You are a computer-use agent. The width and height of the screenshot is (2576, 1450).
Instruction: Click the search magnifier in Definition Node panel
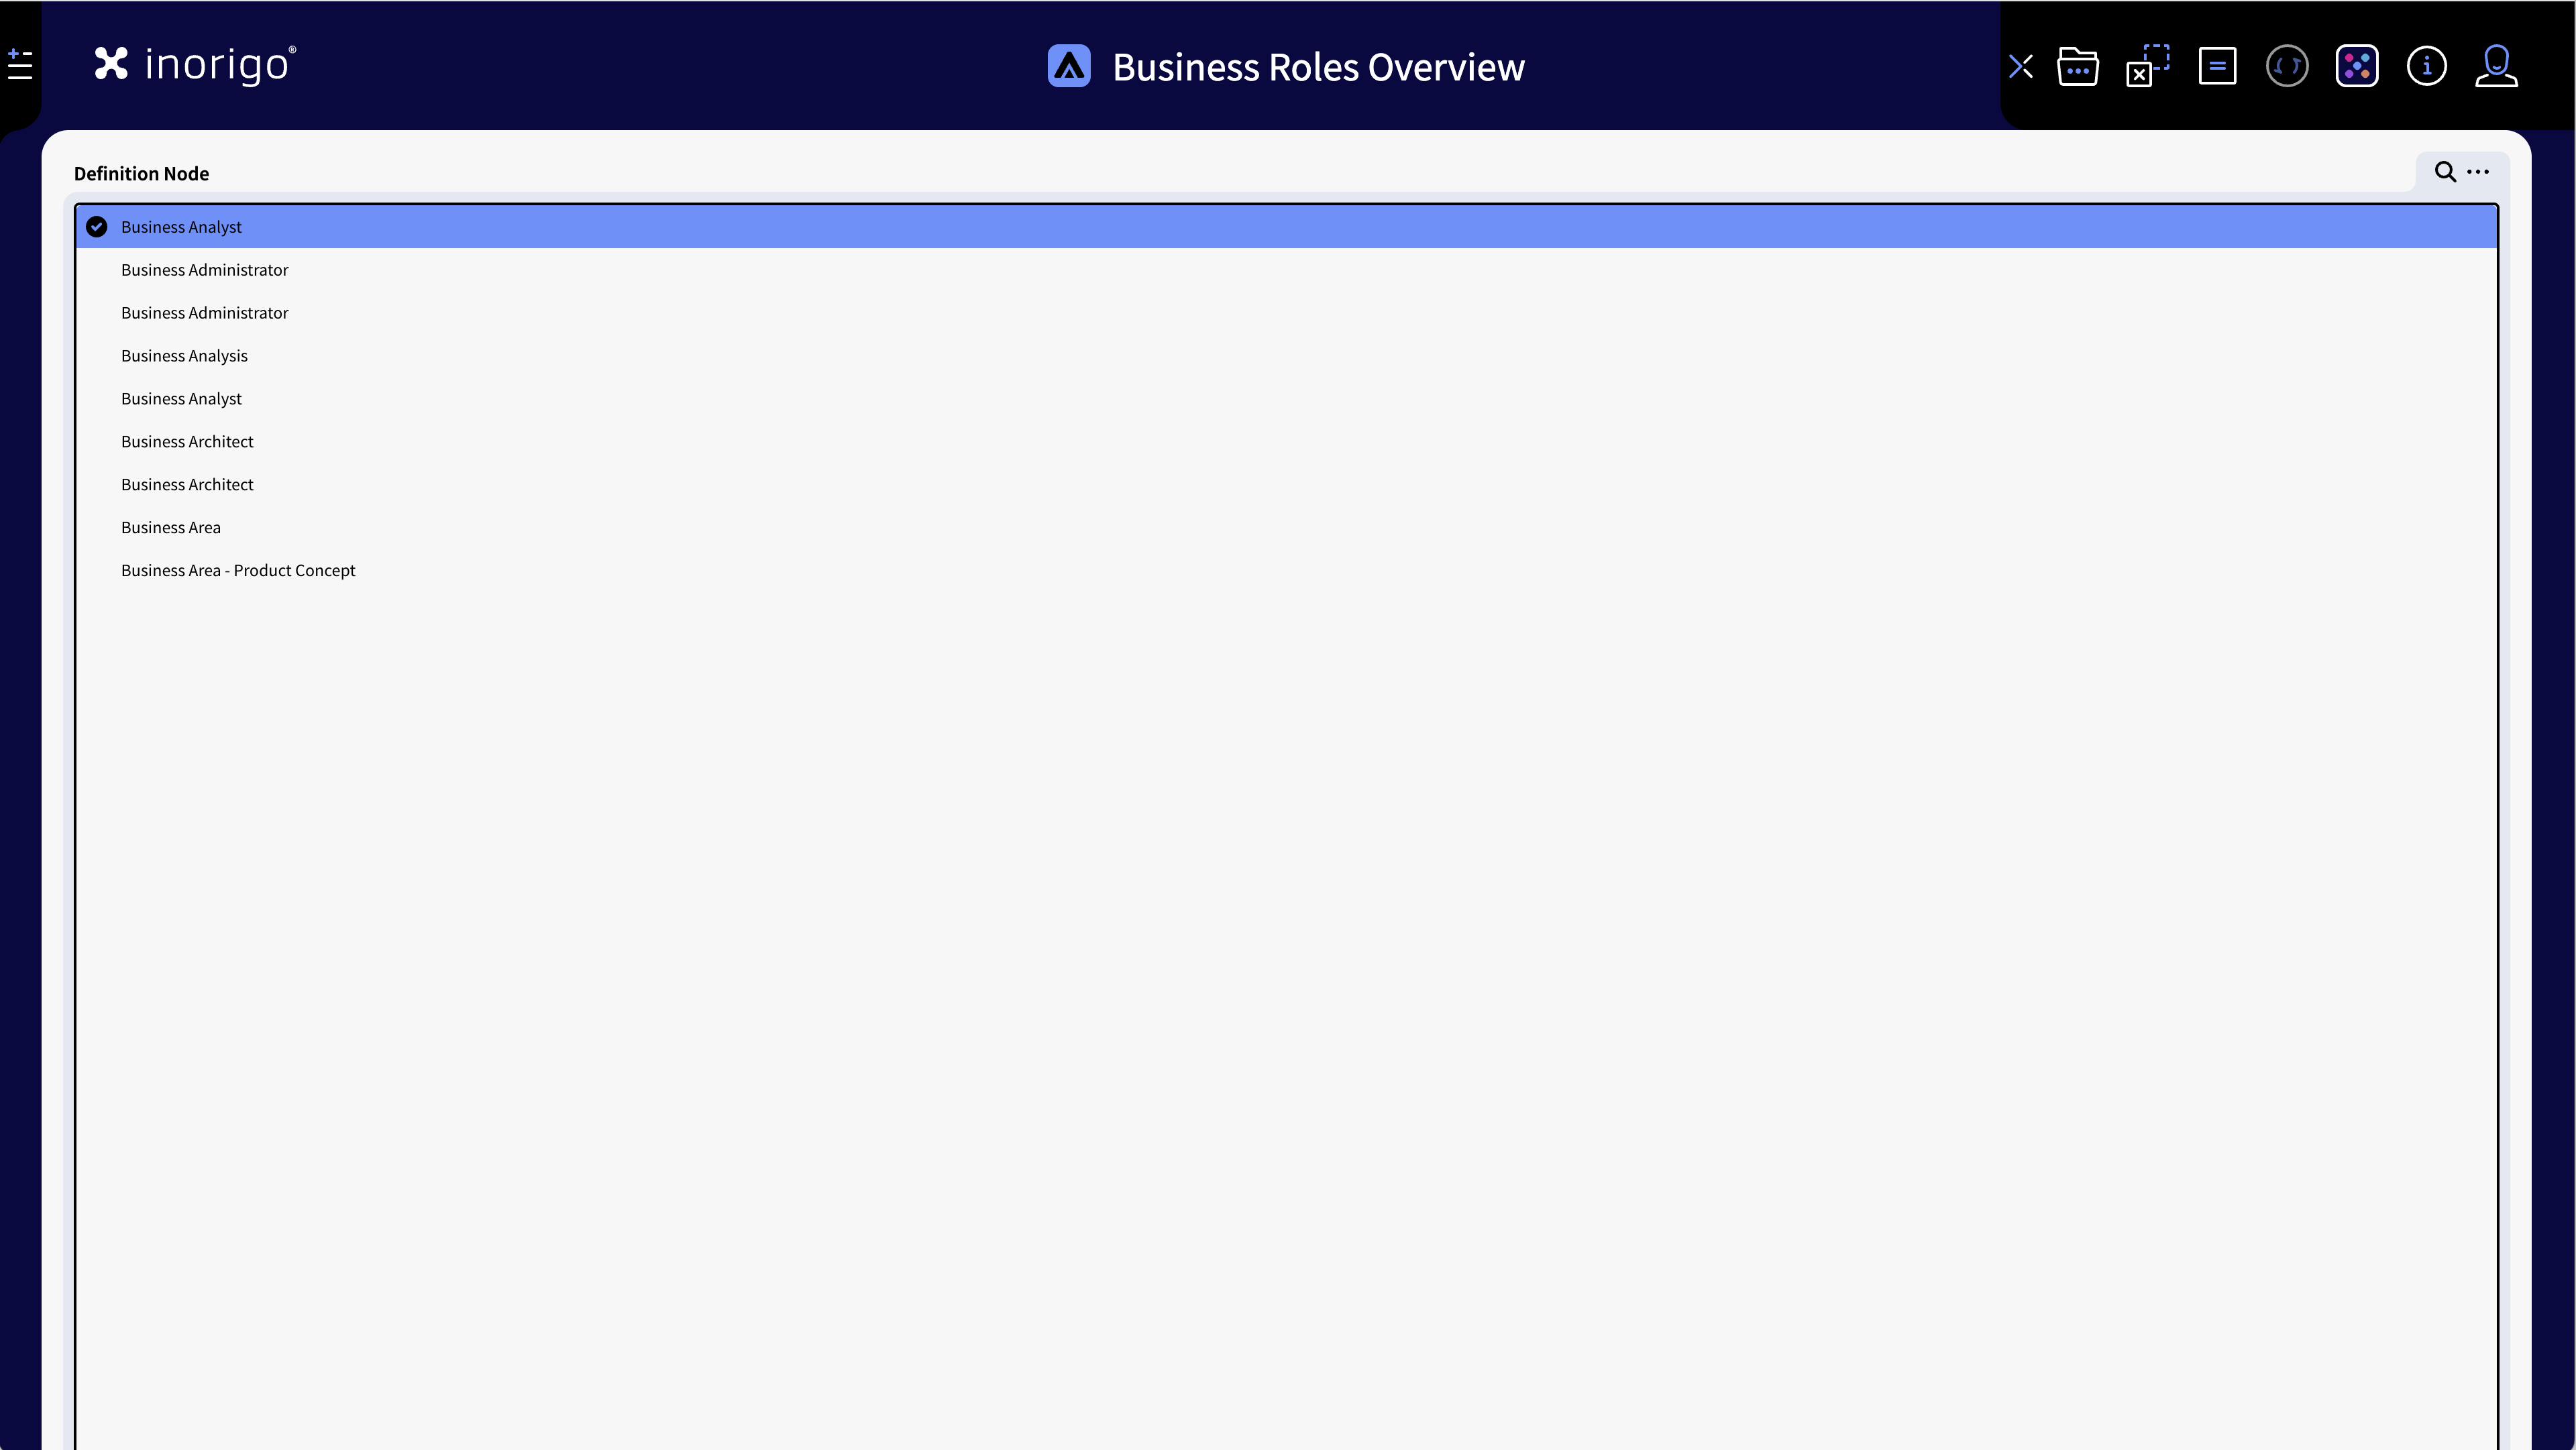pyautogui.click(x=2445, y=172)
